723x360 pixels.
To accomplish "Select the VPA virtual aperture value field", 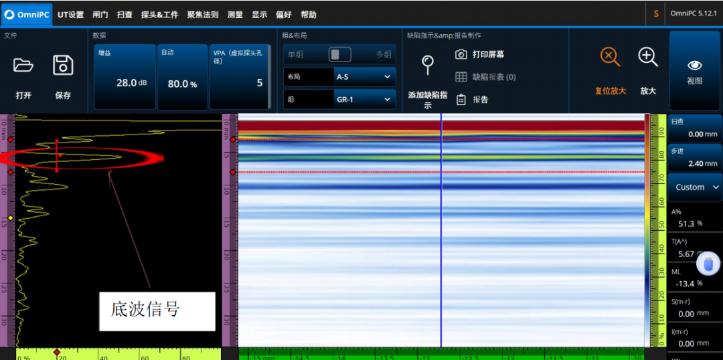I will (x=240, y=77).
